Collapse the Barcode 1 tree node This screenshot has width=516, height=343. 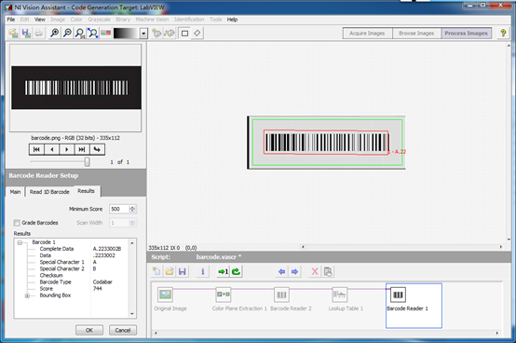point(20,242)
